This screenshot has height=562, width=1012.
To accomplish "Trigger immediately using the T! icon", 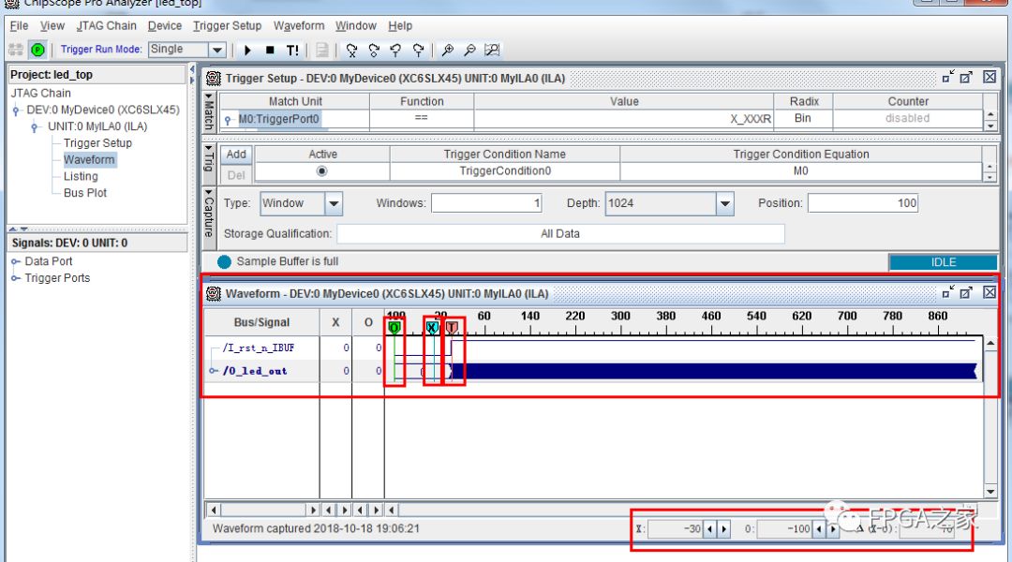I will (x=292, y=50).
